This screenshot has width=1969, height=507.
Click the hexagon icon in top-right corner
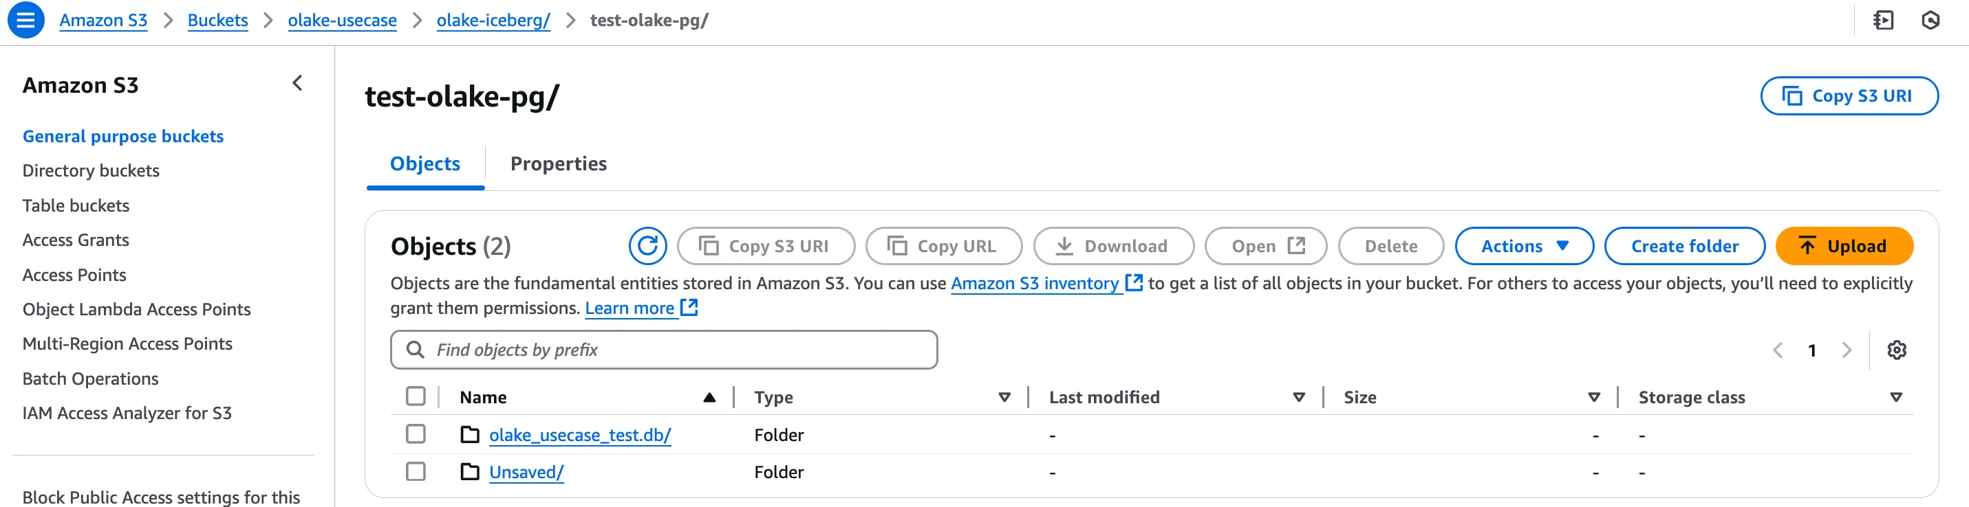click(x=1930, y=20)
